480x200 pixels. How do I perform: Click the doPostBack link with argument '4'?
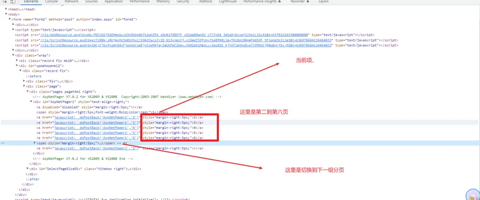pyautogui.click(x=97, y=128)
